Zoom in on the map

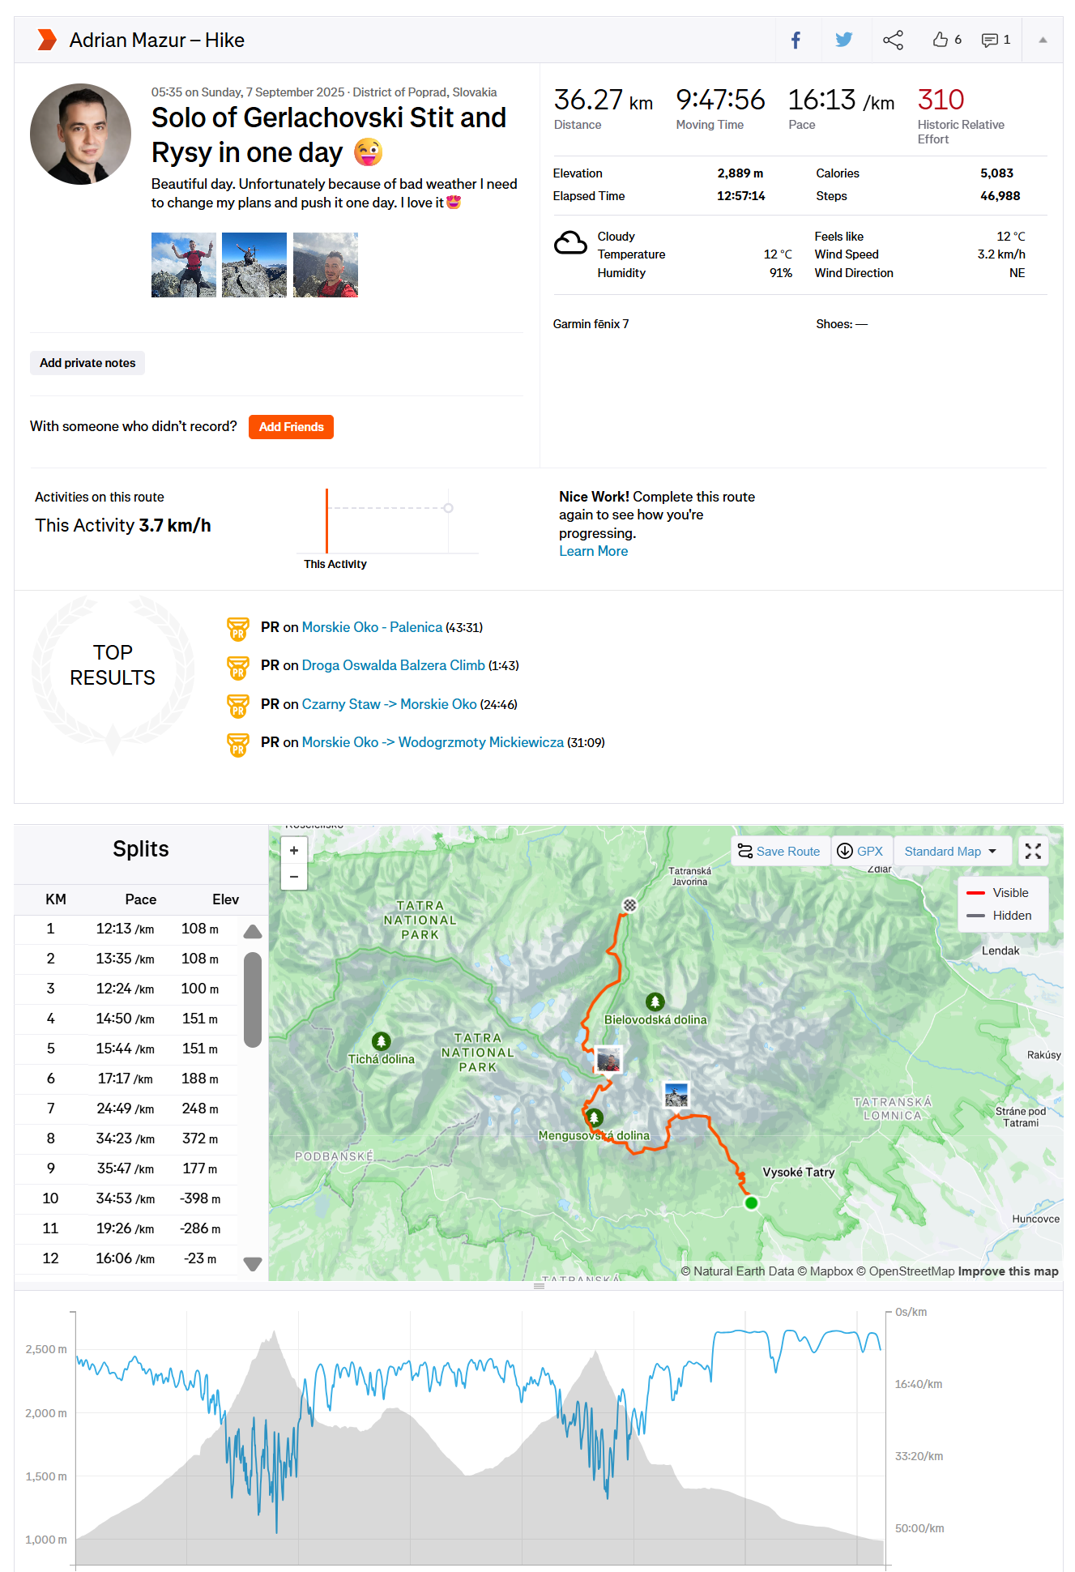pyautogui.click(x=294, y=850)
